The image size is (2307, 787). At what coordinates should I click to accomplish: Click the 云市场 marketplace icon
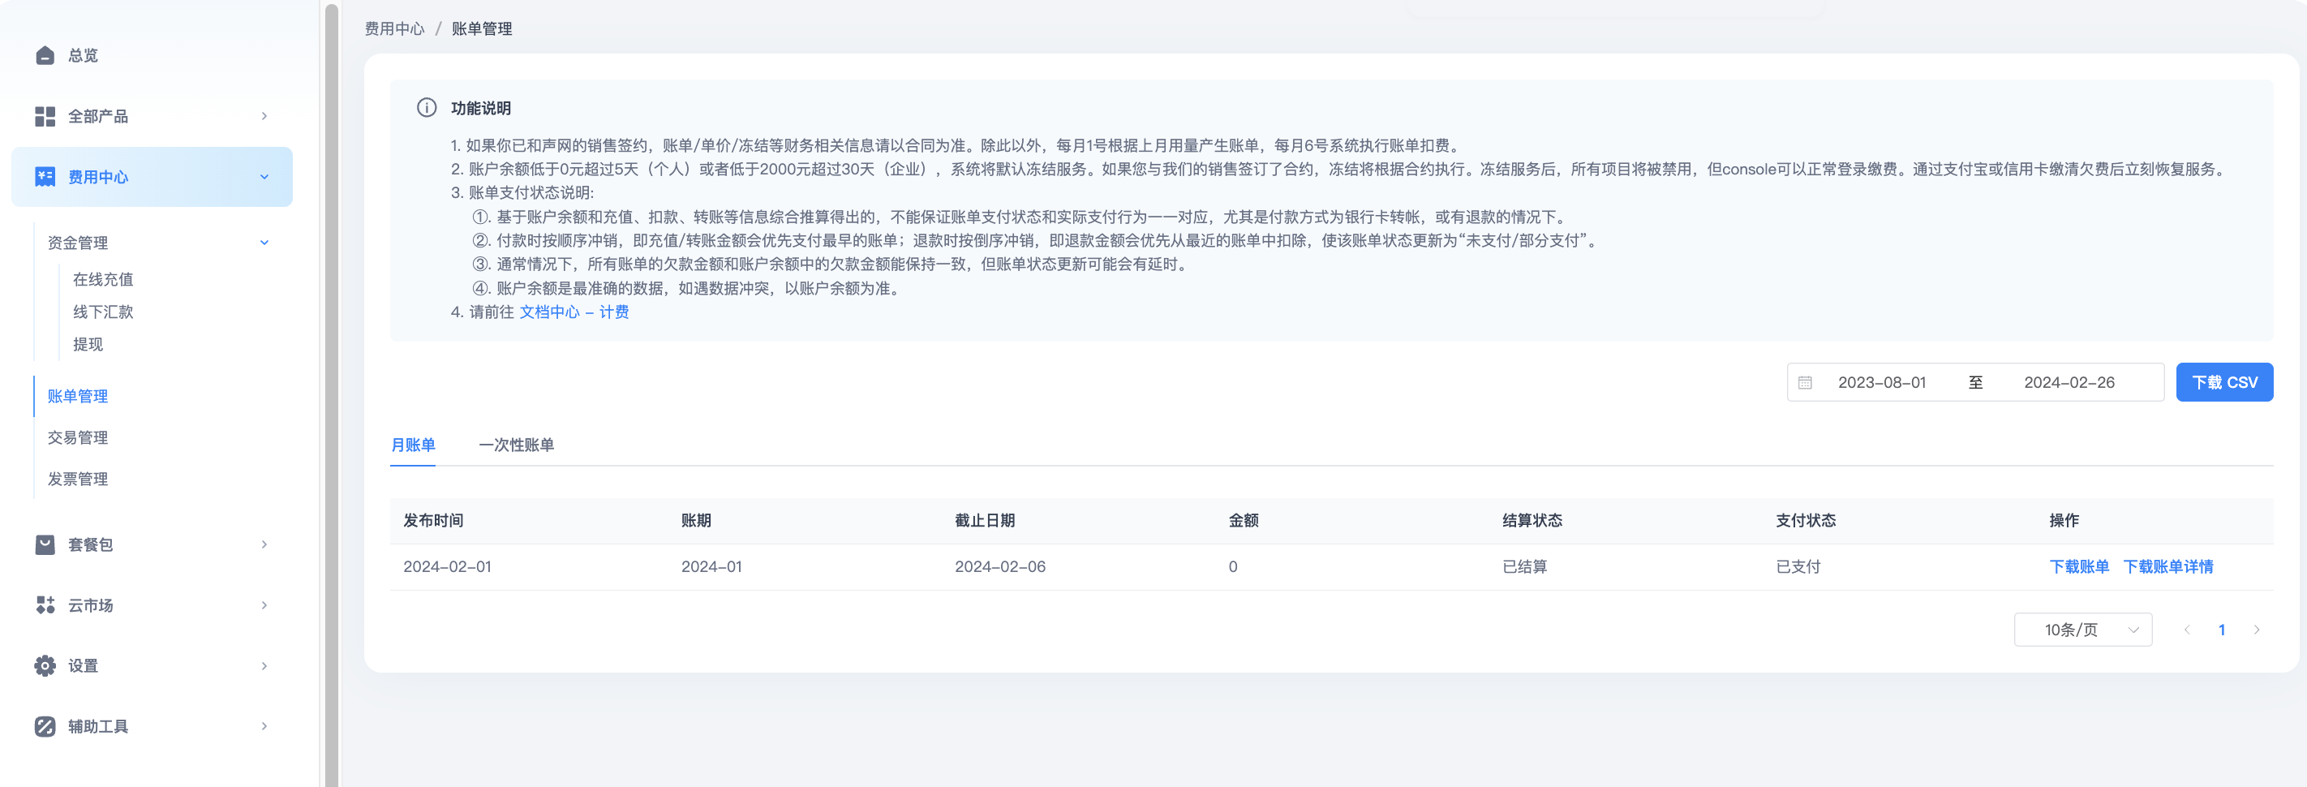pos(45,605)
